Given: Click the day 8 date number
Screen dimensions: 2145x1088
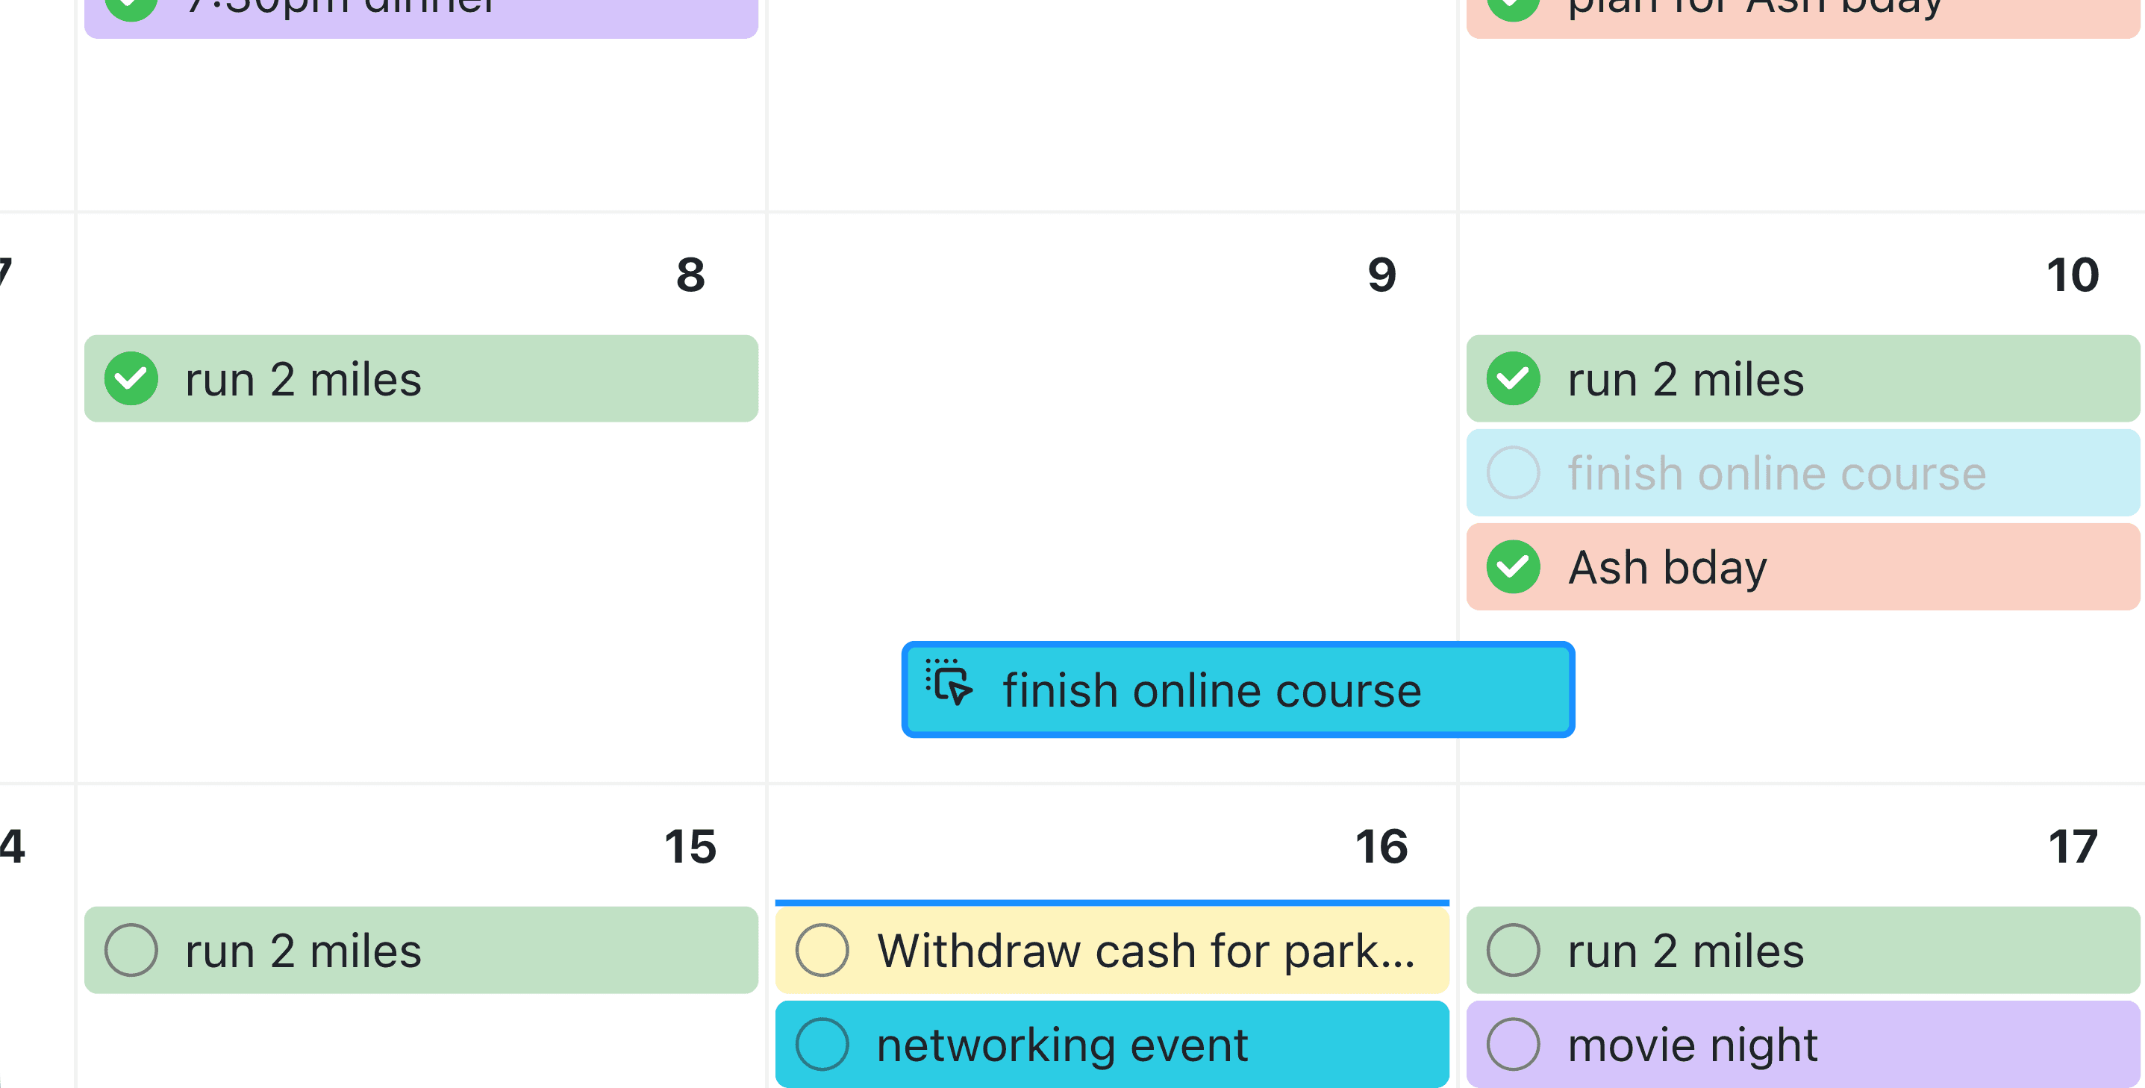Looking at the screenshot, I should [x=690, y=275].
